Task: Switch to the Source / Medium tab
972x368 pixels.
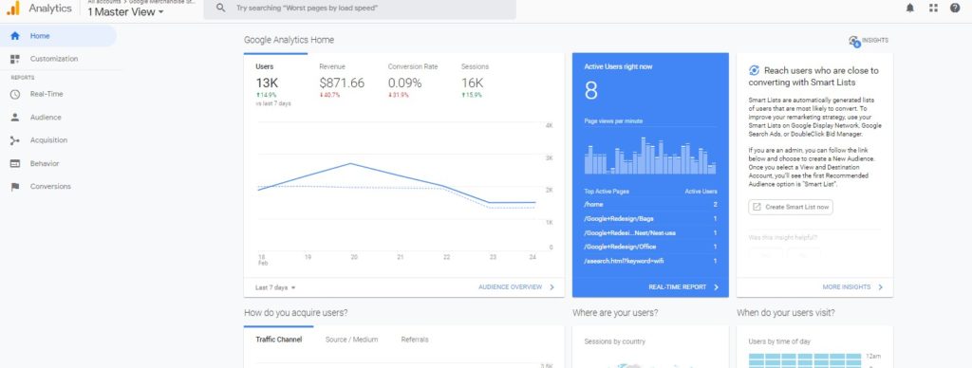Action: [351, 340]
